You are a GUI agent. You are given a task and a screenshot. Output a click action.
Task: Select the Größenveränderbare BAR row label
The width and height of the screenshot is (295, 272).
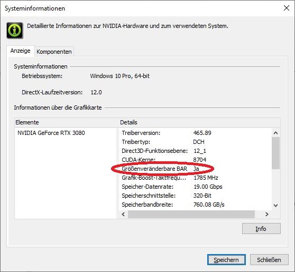tap(154, 169)
